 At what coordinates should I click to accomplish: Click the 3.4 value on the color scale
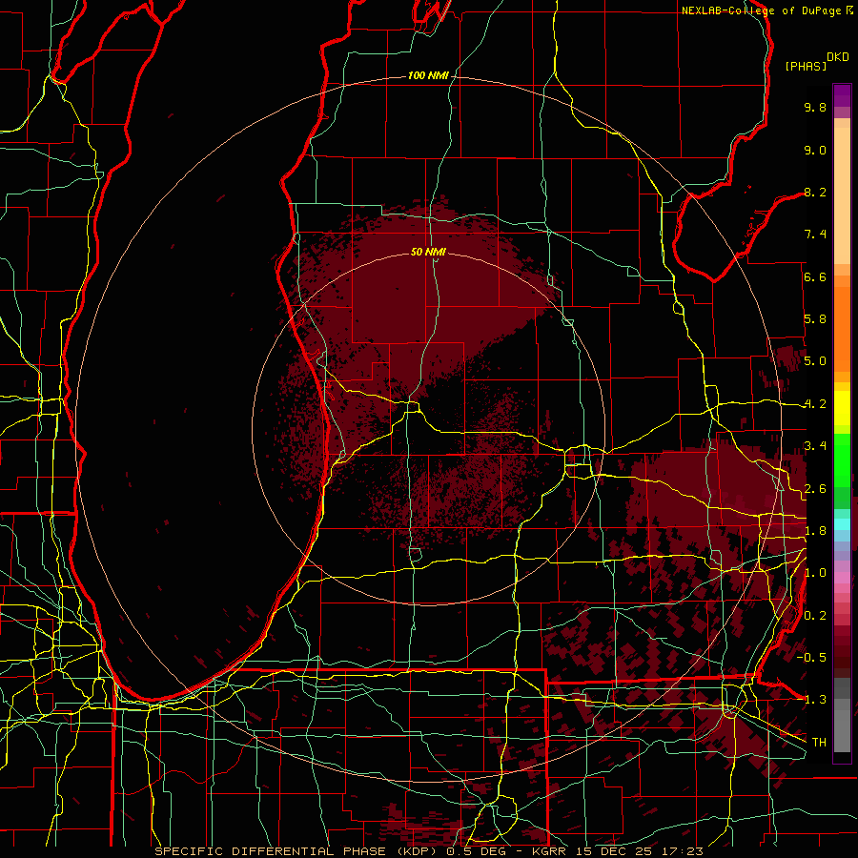pos(815,446)
